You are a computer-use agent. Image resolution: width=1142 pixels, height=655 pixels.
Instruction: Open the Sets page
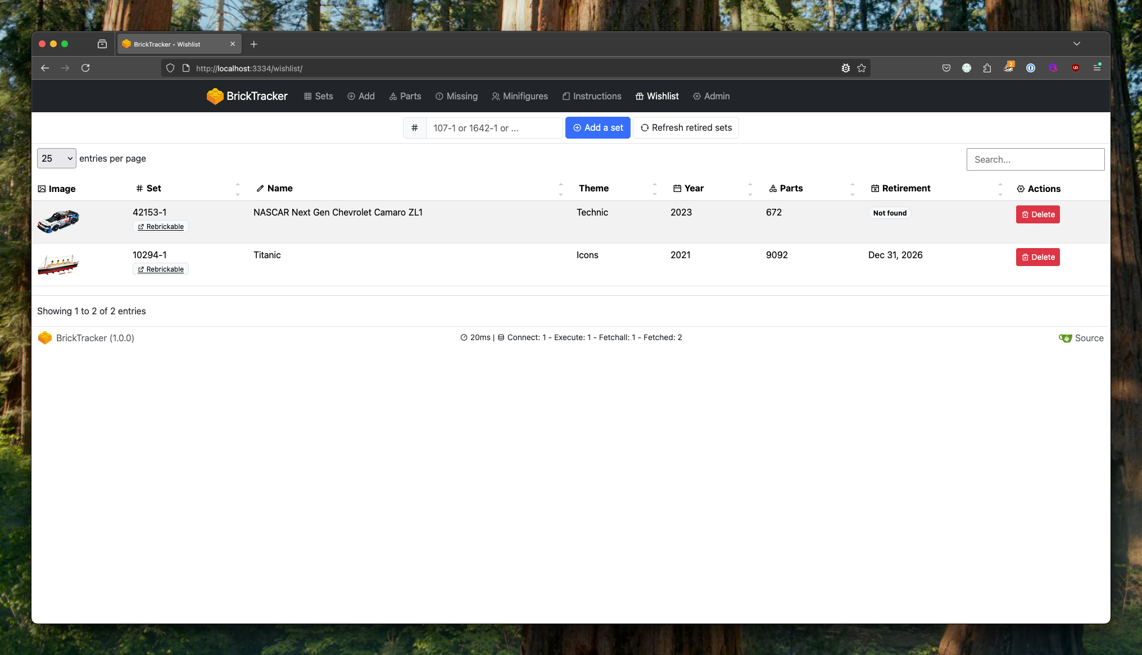click(x=319, y=97)
